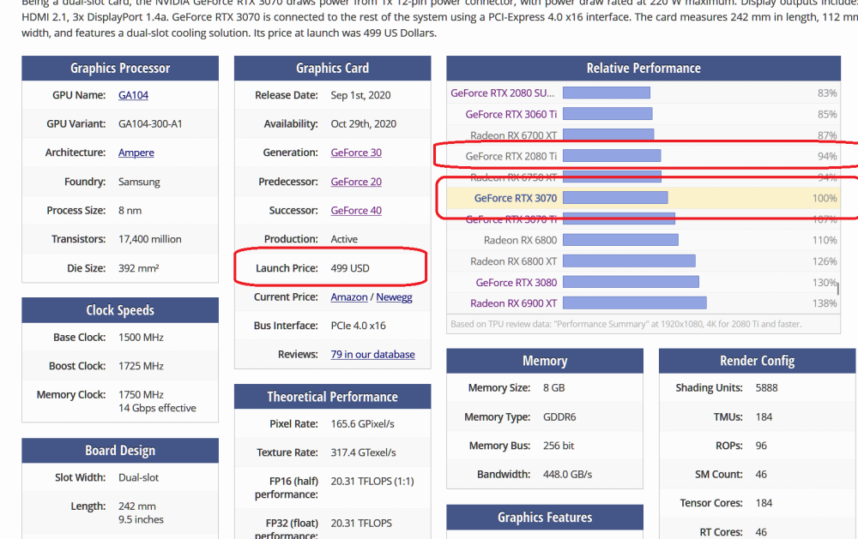Open the GA104 GPU name link

133,95
